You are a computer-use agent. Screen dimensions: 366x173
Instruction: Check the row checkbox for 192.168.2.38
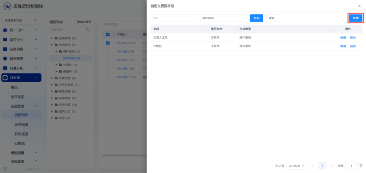click(x=108, y=52)
